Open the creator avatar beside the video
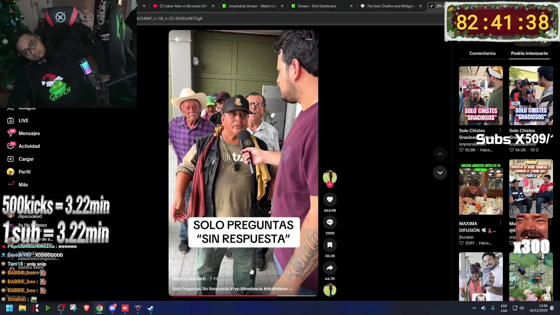The width and height of the screenshot is (560, 315). point(330,177)
